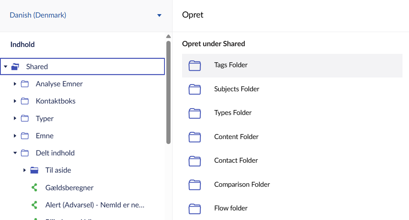Click the Subjects Folder icon
This screenshot has height=220, width=409.
pyautogui.click(x=195, y=89)
